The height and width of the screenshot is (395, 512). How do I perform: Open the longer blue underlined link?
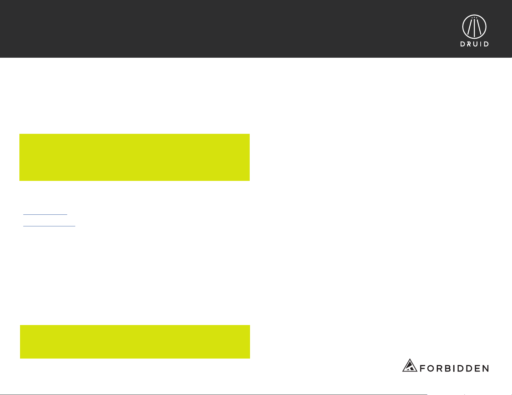(x=49, y=226)
